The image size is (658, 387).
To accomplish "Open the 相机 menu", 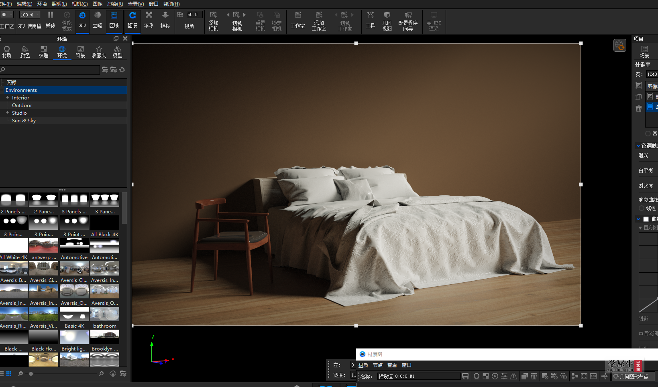I will (79, 4).
